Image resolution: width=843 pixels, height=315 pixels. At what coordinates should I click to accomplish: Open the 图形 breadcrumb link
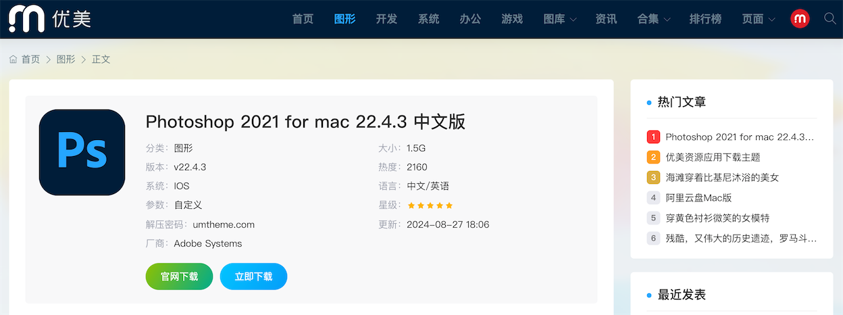point(66,59)
